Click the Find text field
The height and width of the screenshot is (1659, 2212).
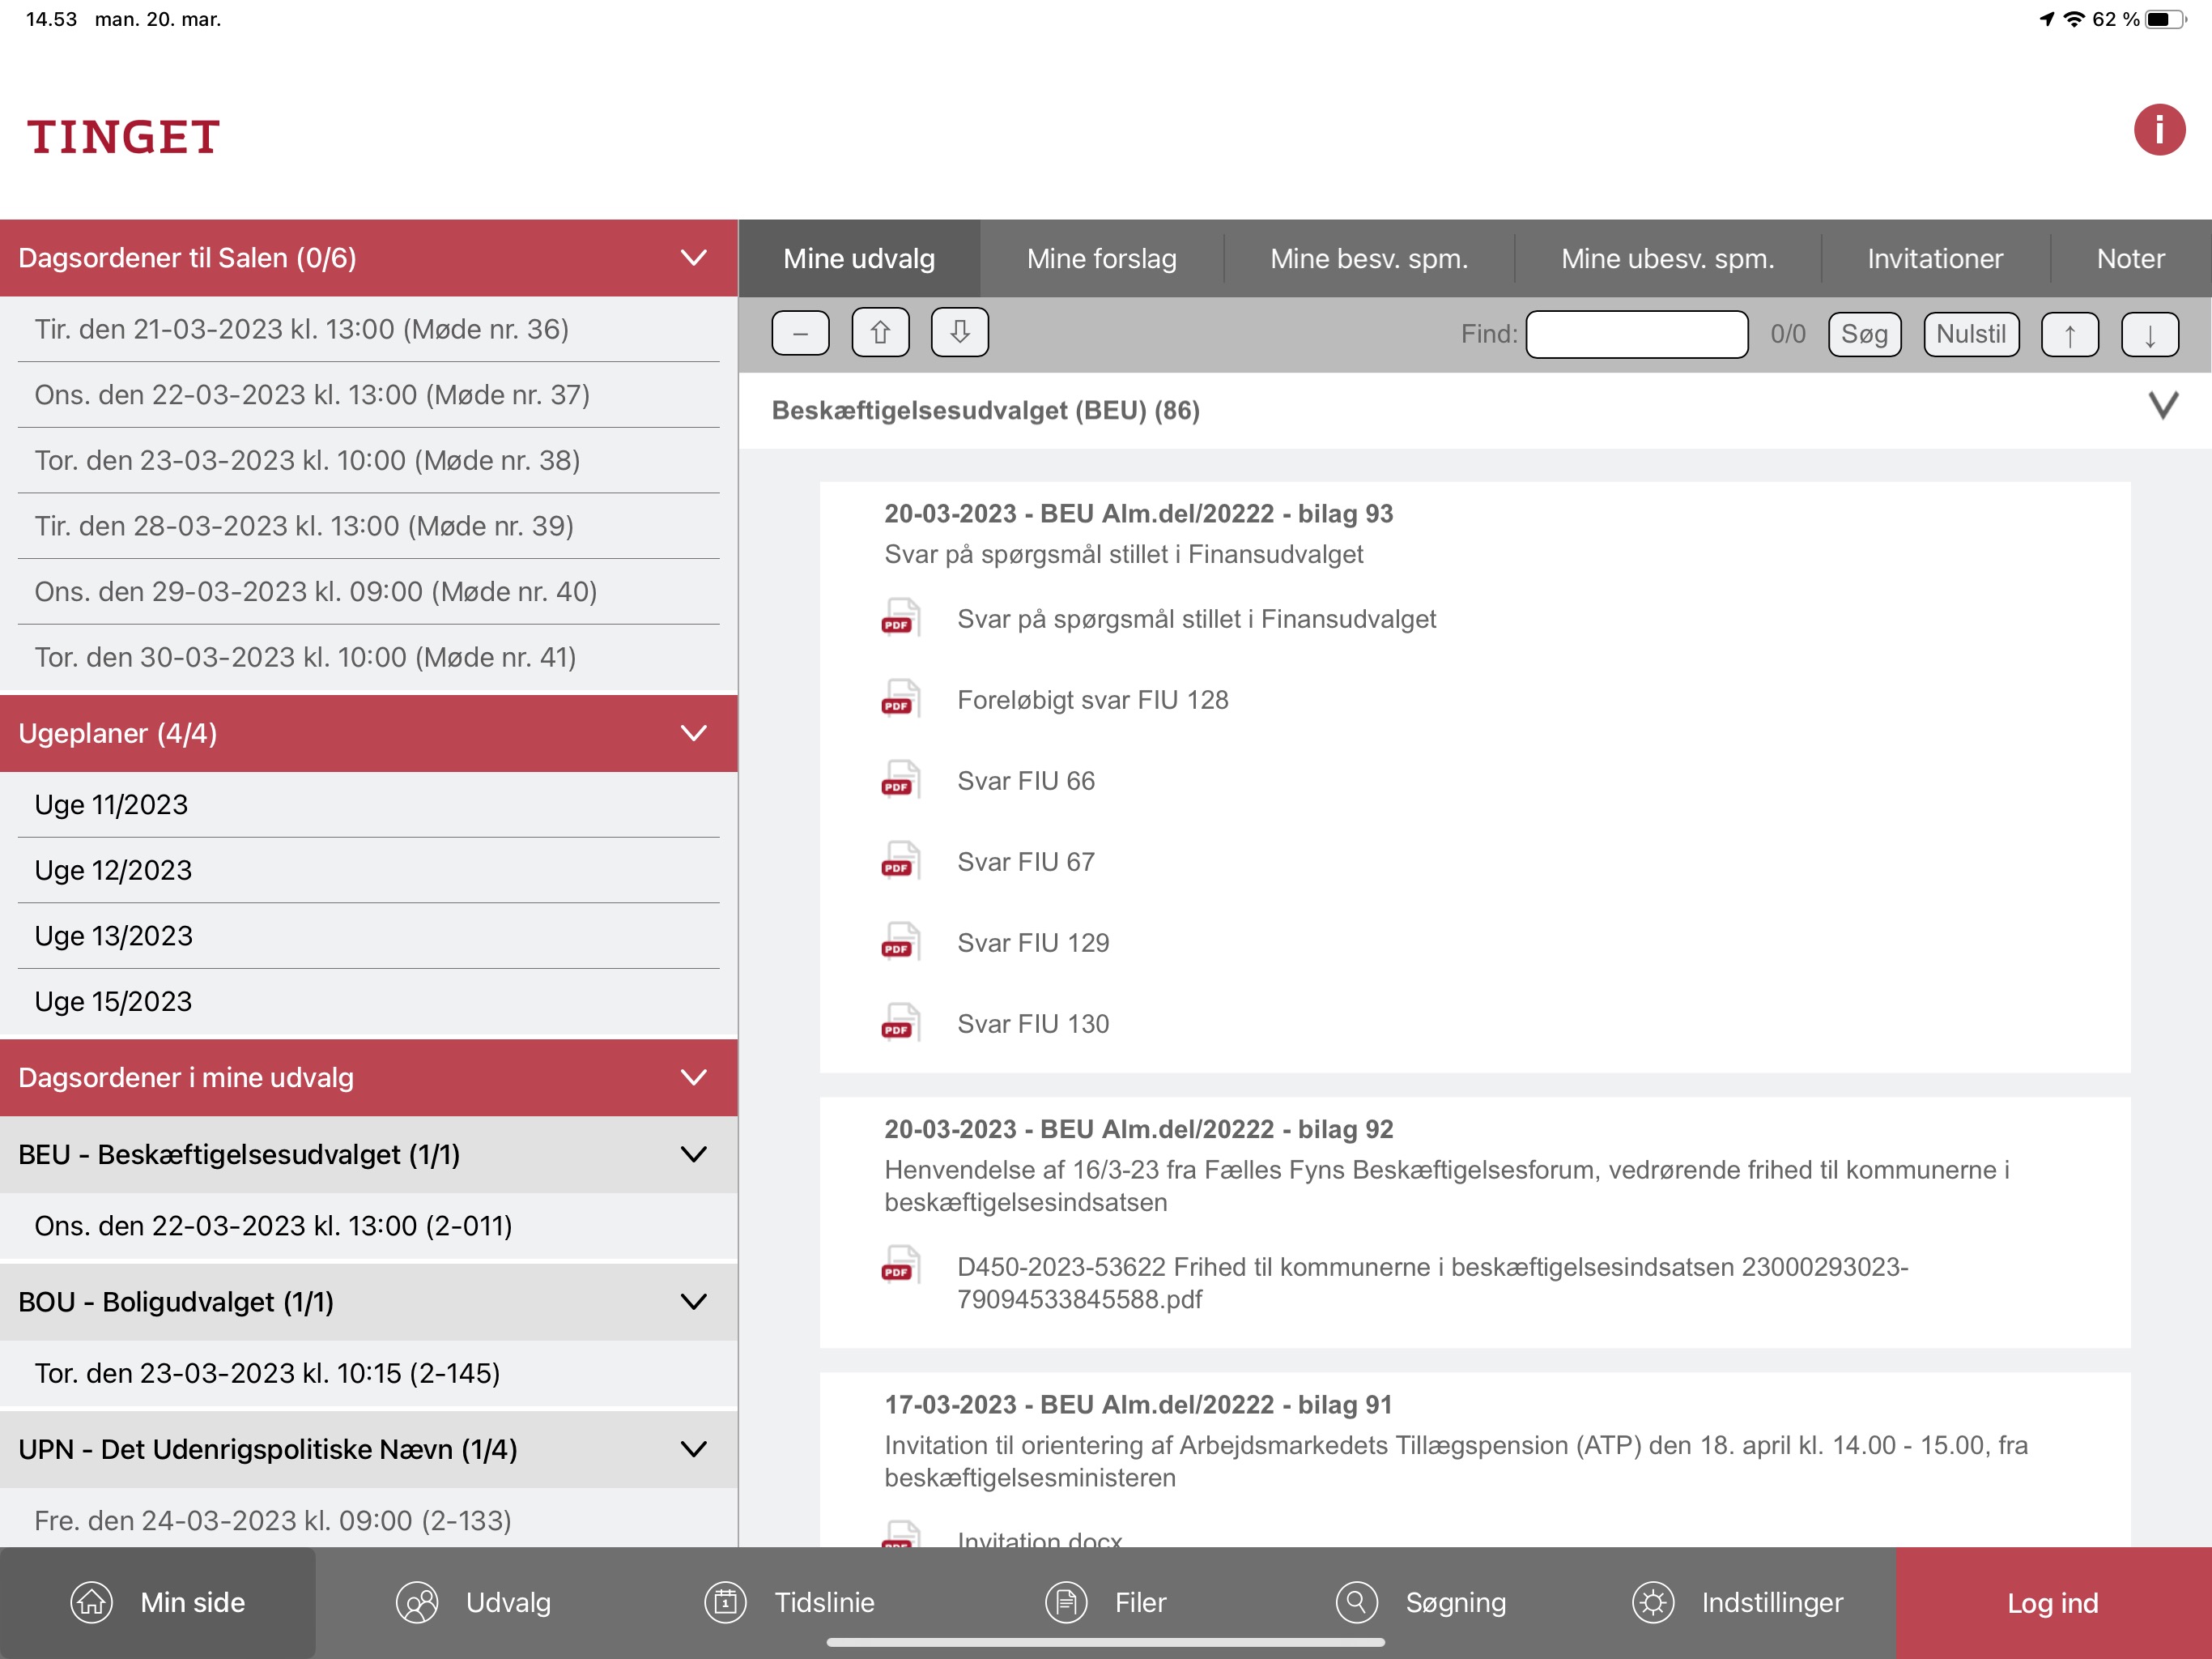[1636, 335]
